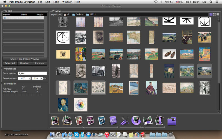The width and height of the screenshot is (222, 139).
Task: Click the Images column header in File List
Action: click(40, 15)
